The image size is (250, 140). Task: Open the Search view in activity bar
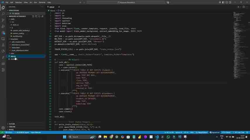[x=3, y=14]
